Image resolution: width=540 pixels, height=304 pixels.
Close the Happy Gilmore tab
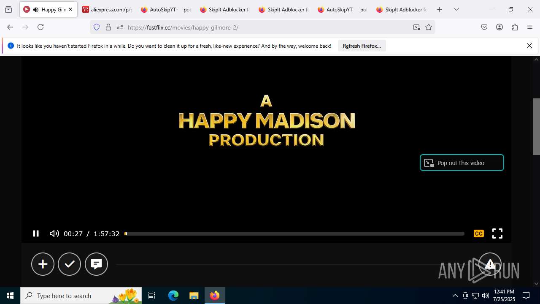click(x=70, y=9)
